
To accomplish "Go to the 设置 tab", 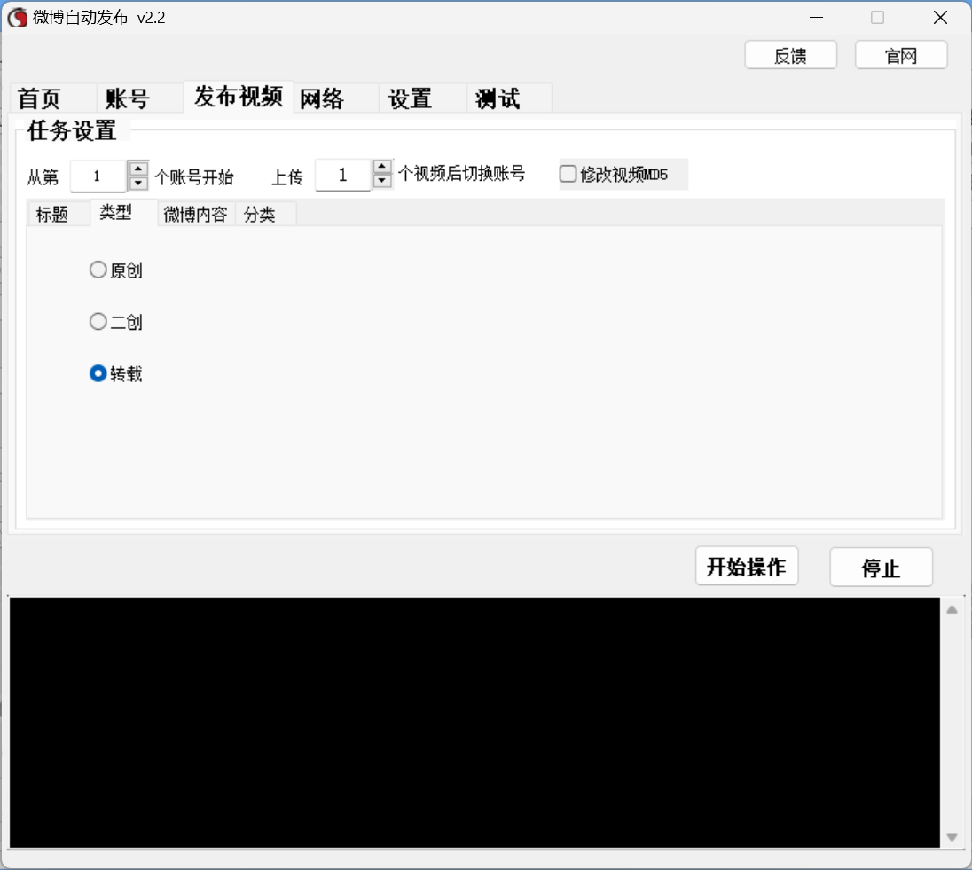I will (x=423, y=98).
